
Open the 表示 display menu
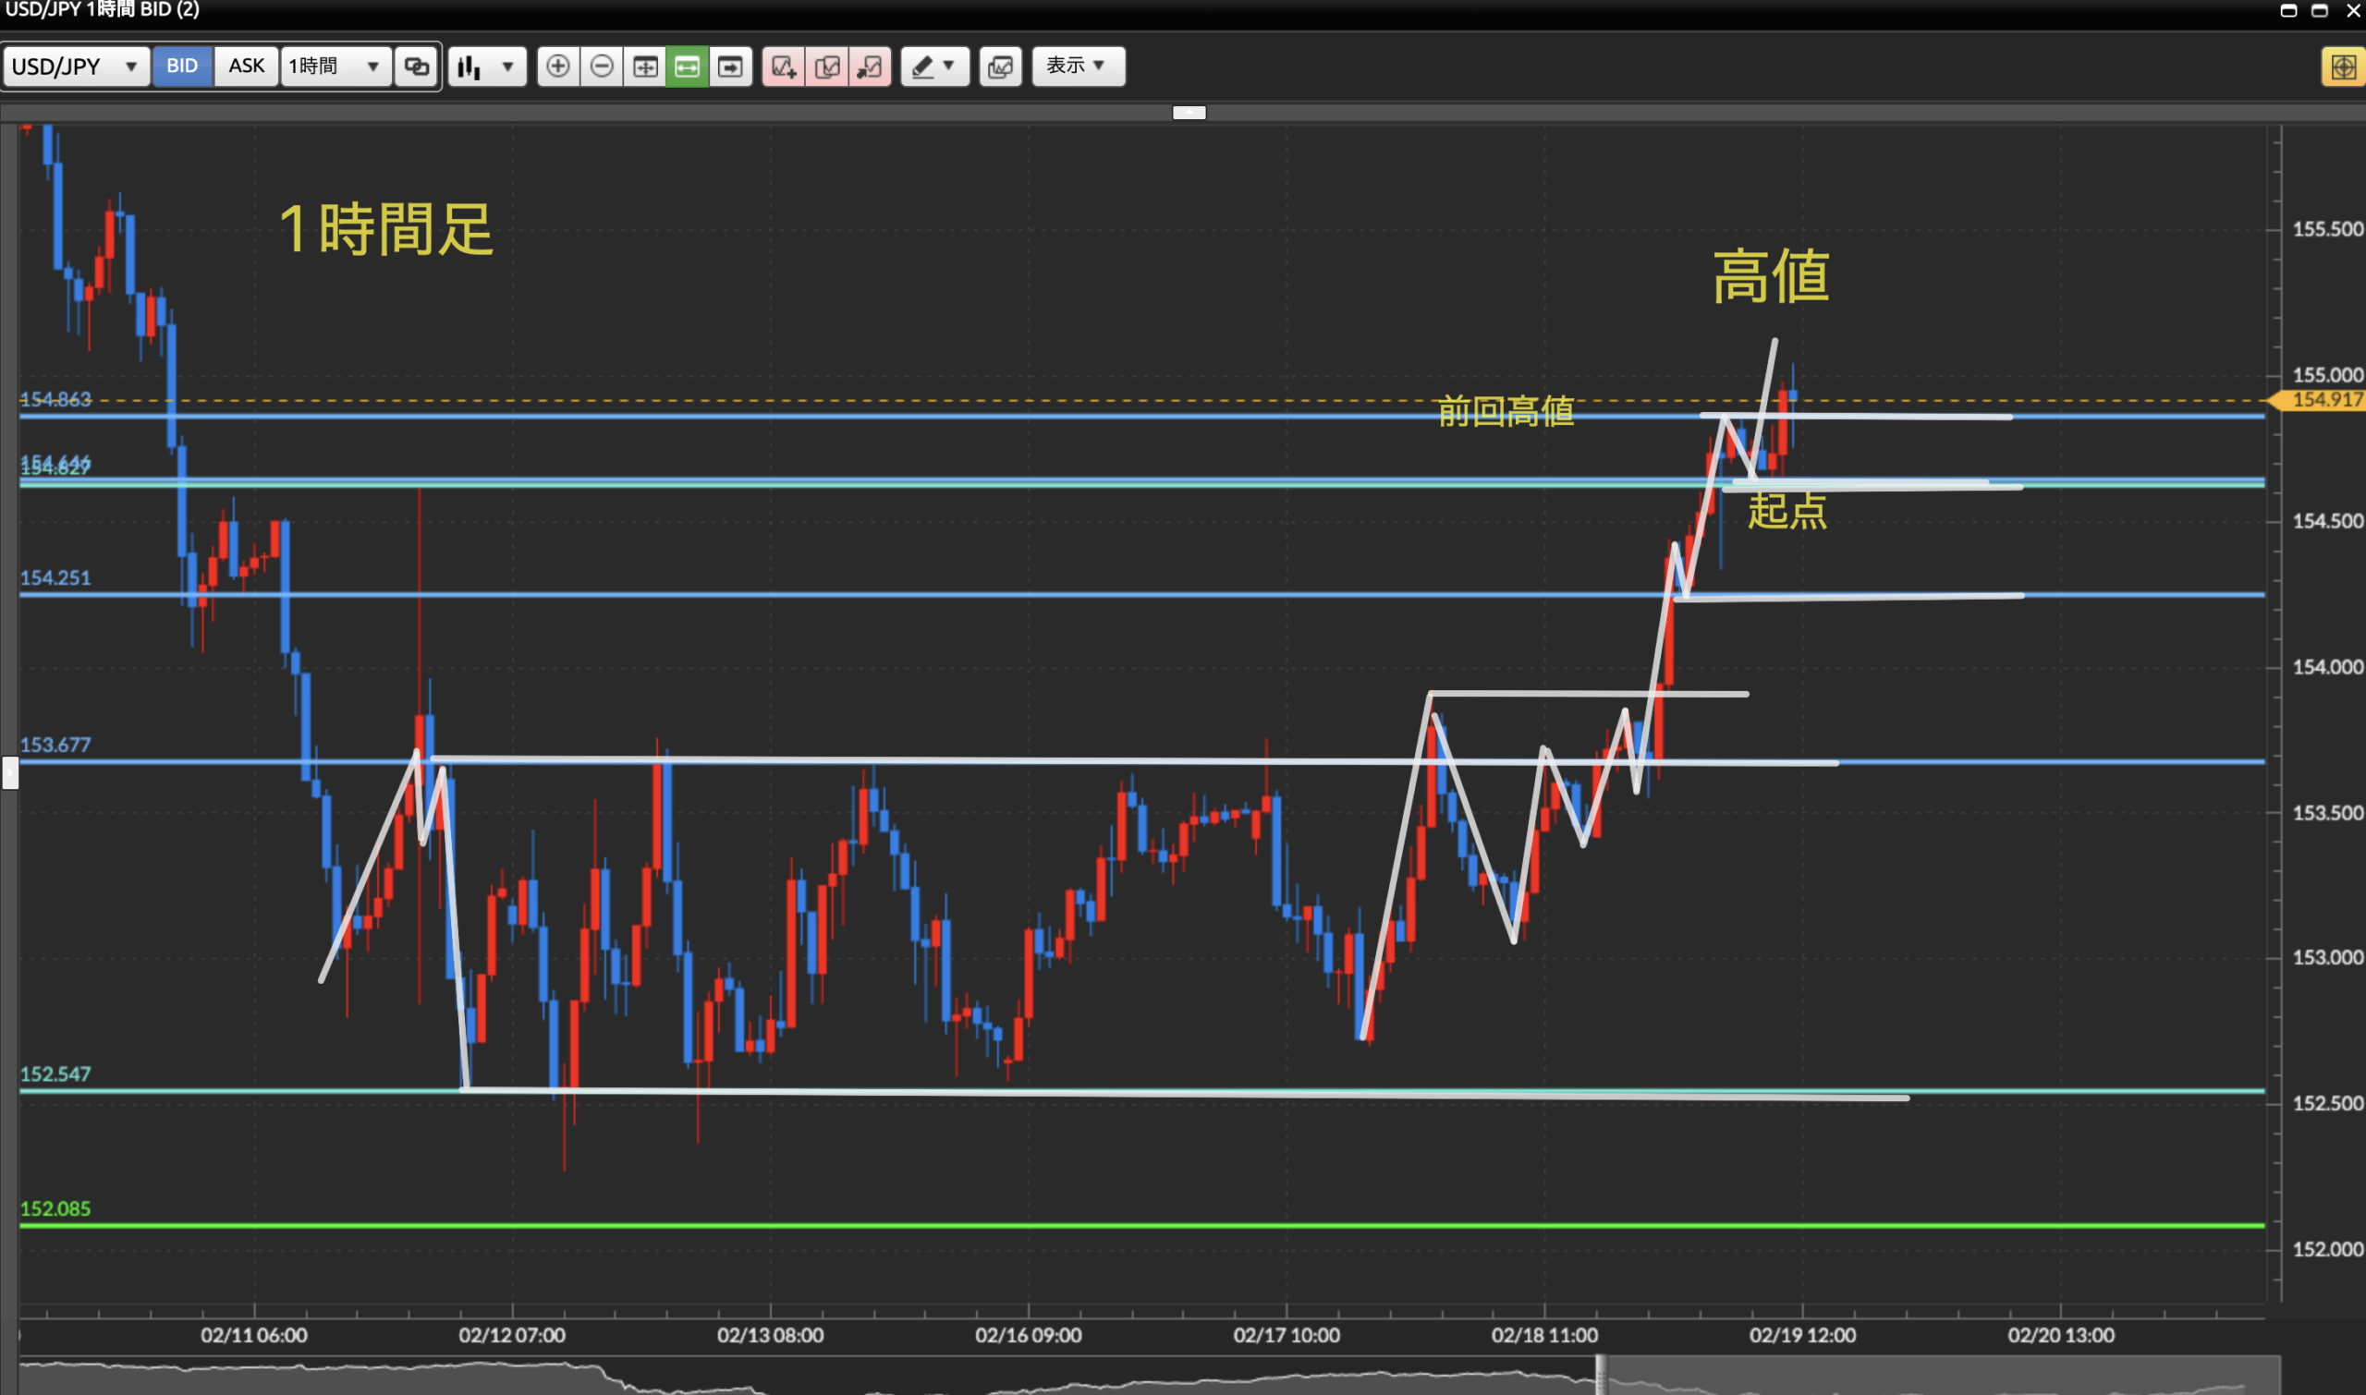1078,67
